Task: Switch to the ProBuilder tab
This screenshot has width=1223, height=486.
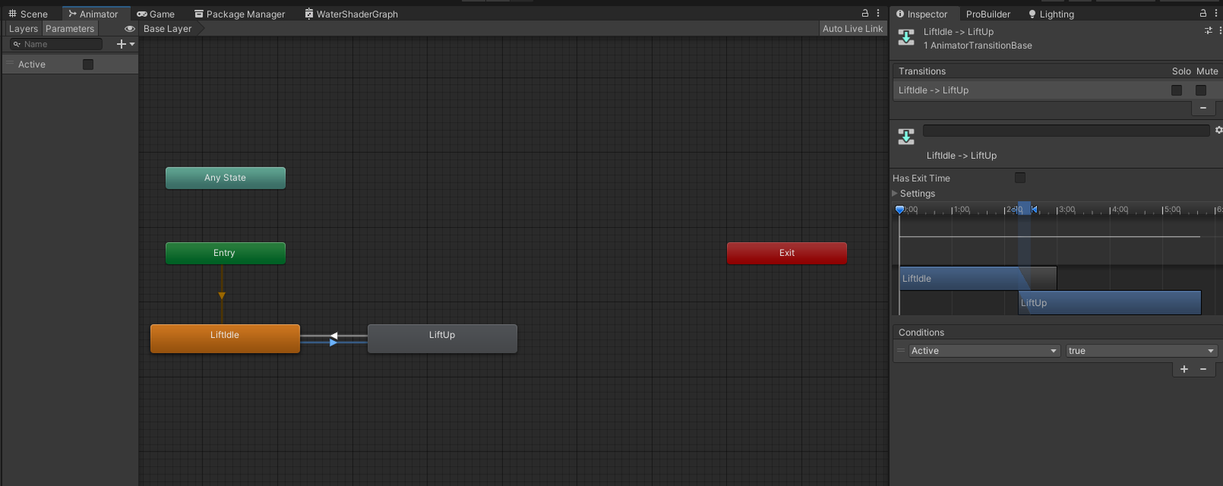Action: (988, 14)
